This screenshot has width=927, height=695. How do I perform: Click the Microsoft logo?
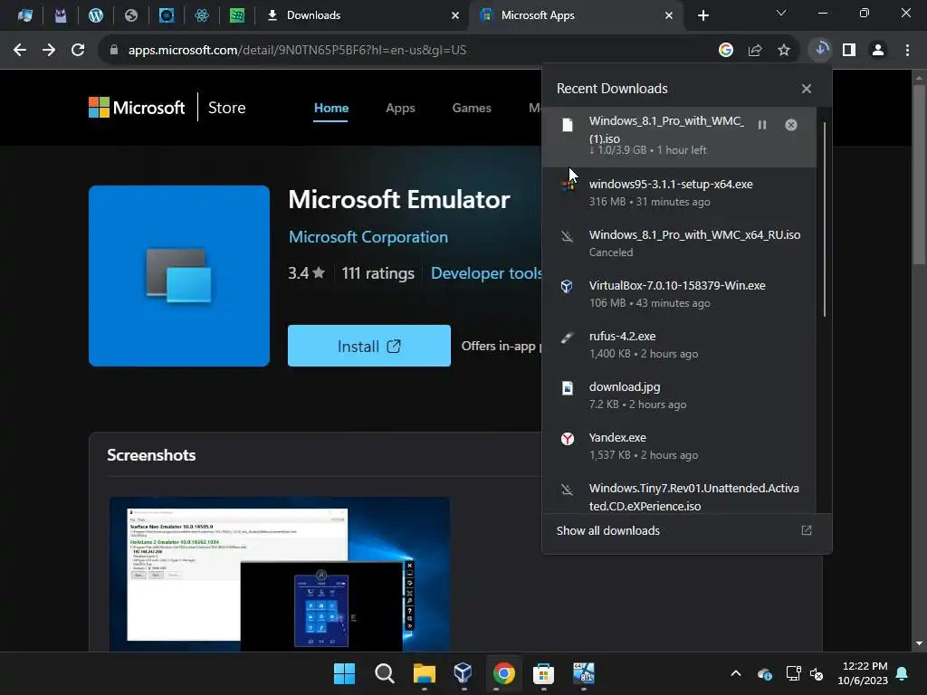coord(137,108)
